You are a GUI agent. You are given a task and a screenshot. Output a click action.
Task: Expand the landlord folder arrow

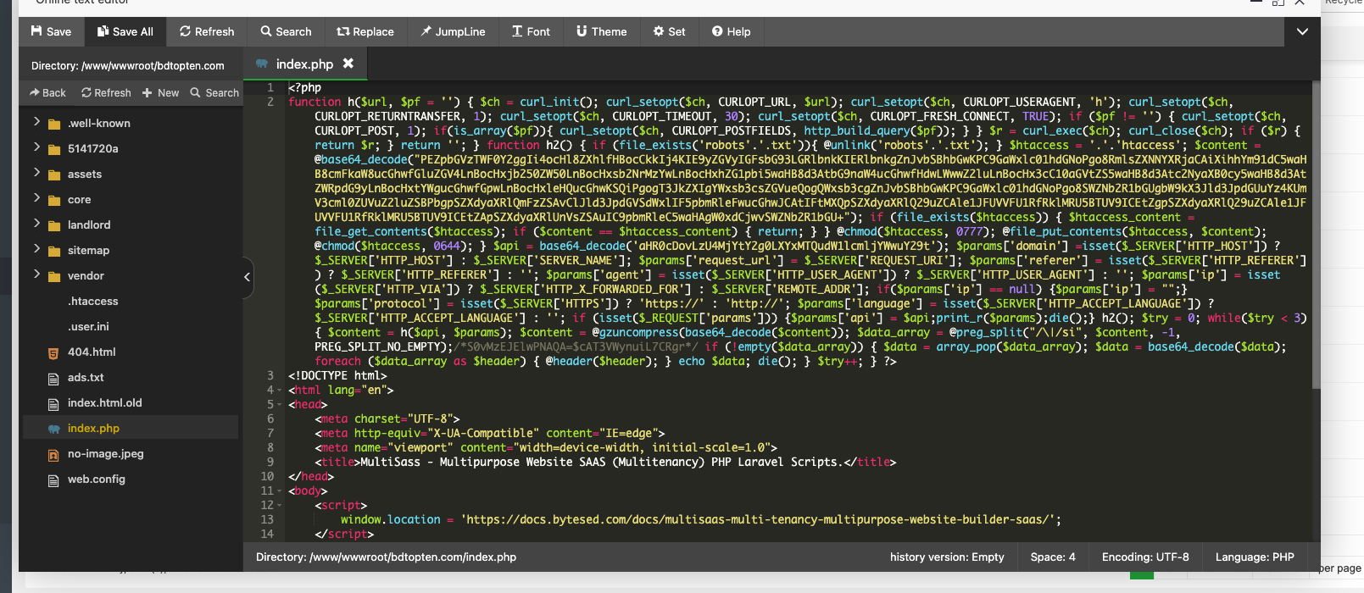coord(36,224)
